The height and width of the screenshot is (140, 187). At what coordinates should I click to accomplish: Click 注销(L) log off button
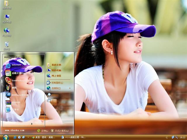[x=43, y=131]
